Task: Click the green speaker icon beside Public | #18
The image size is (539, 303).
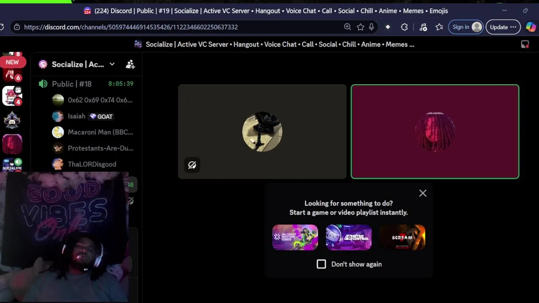Action: click(x=43, y=84)
